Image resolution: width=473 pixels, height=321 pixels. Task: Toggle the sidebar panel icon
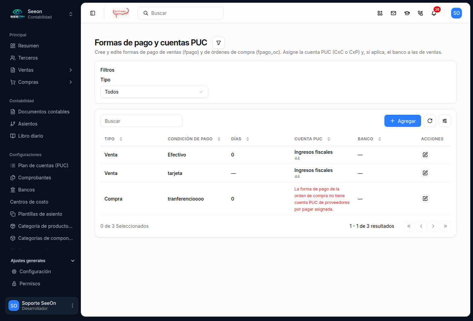pyautogui.click(x=93, y=13)
